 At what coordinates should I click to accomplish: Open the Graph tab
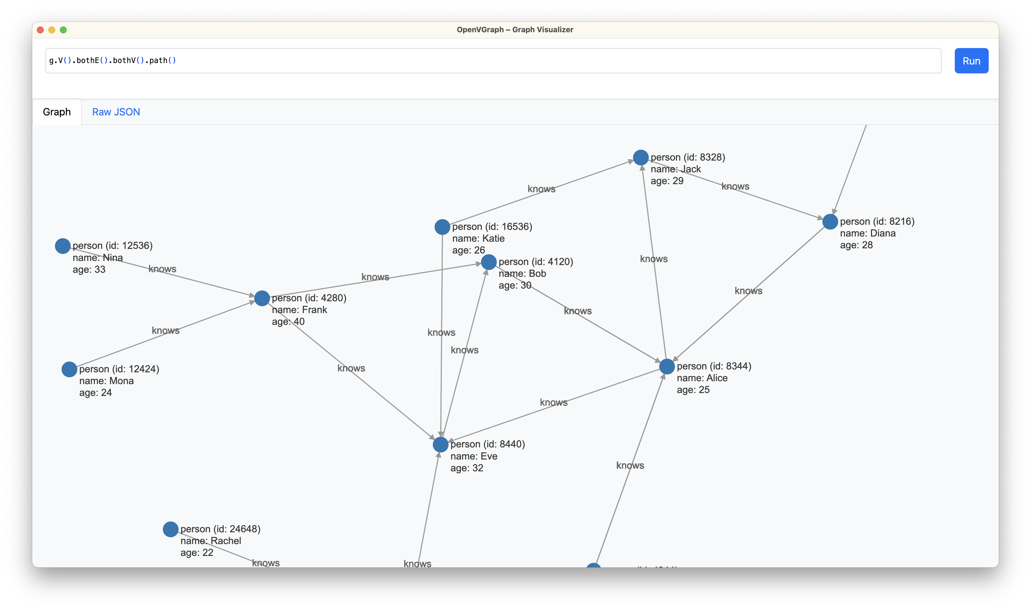click(57, 112)
